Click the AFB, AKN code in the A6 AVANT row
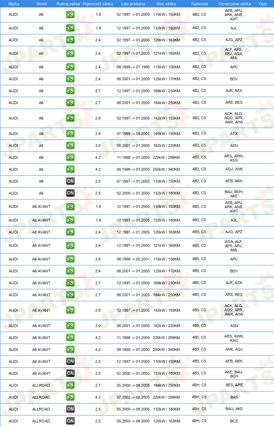This screenshot has width=274, height=427. coord(234,361)
